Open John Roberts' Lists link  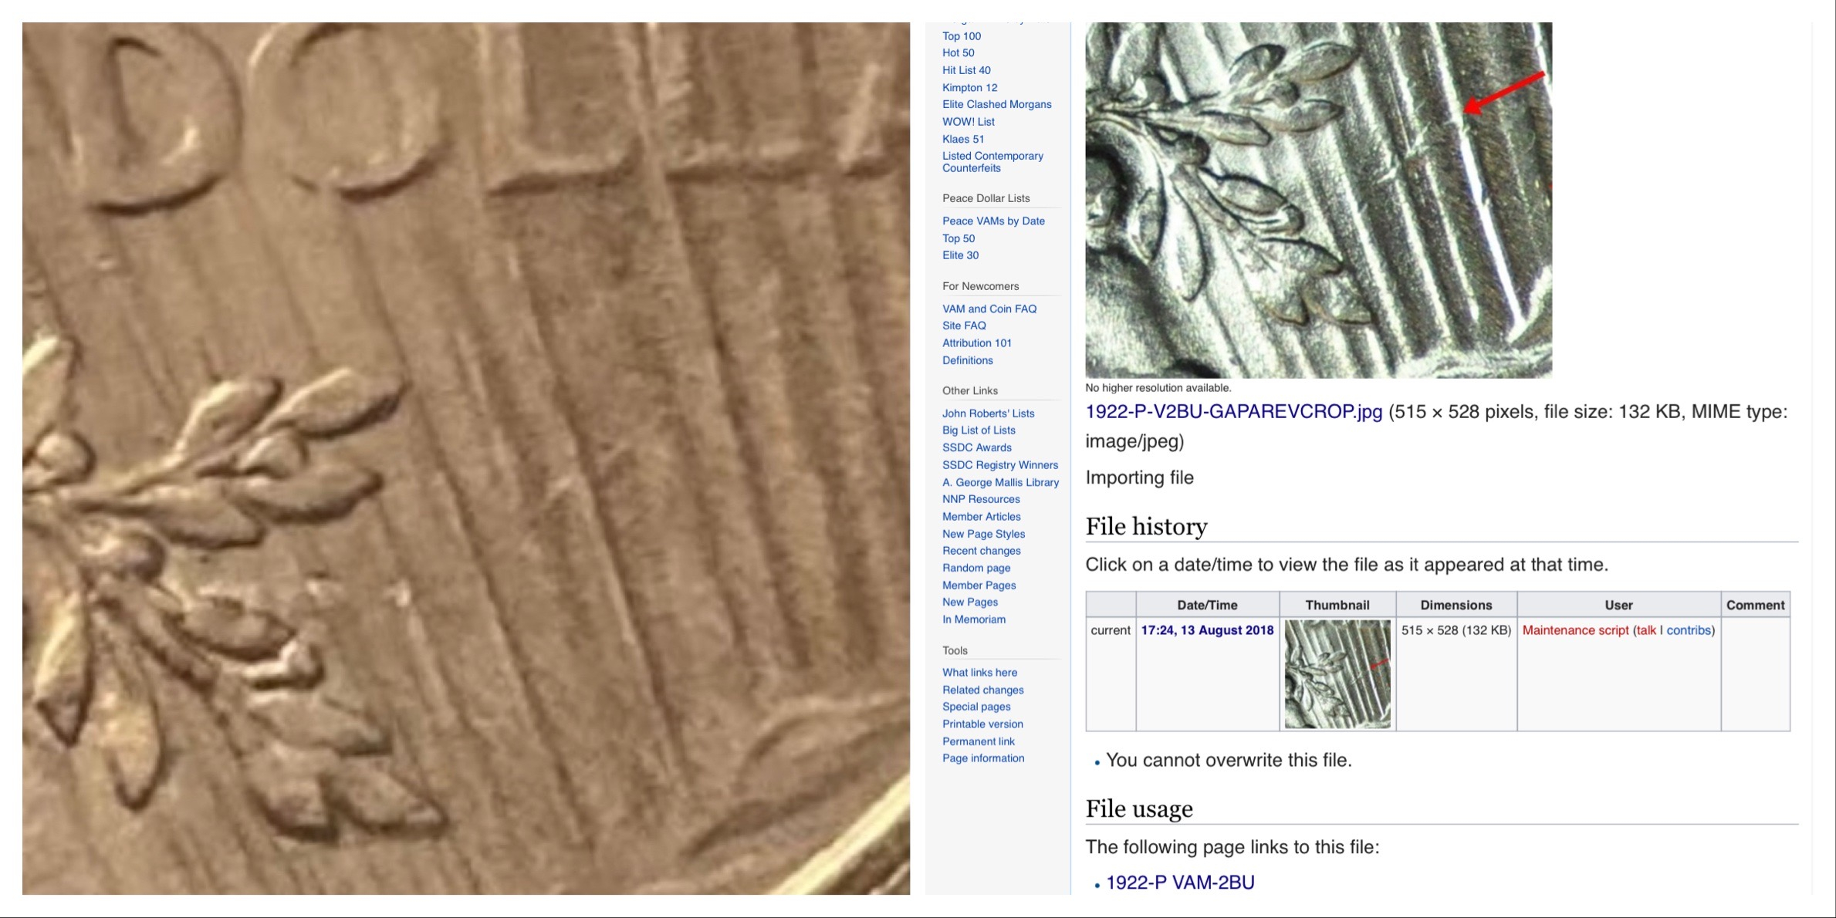(988, 413)
